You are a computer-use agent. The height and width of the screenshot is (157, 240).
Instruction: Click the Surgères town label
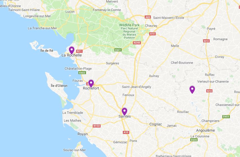(x=112, y=63)
